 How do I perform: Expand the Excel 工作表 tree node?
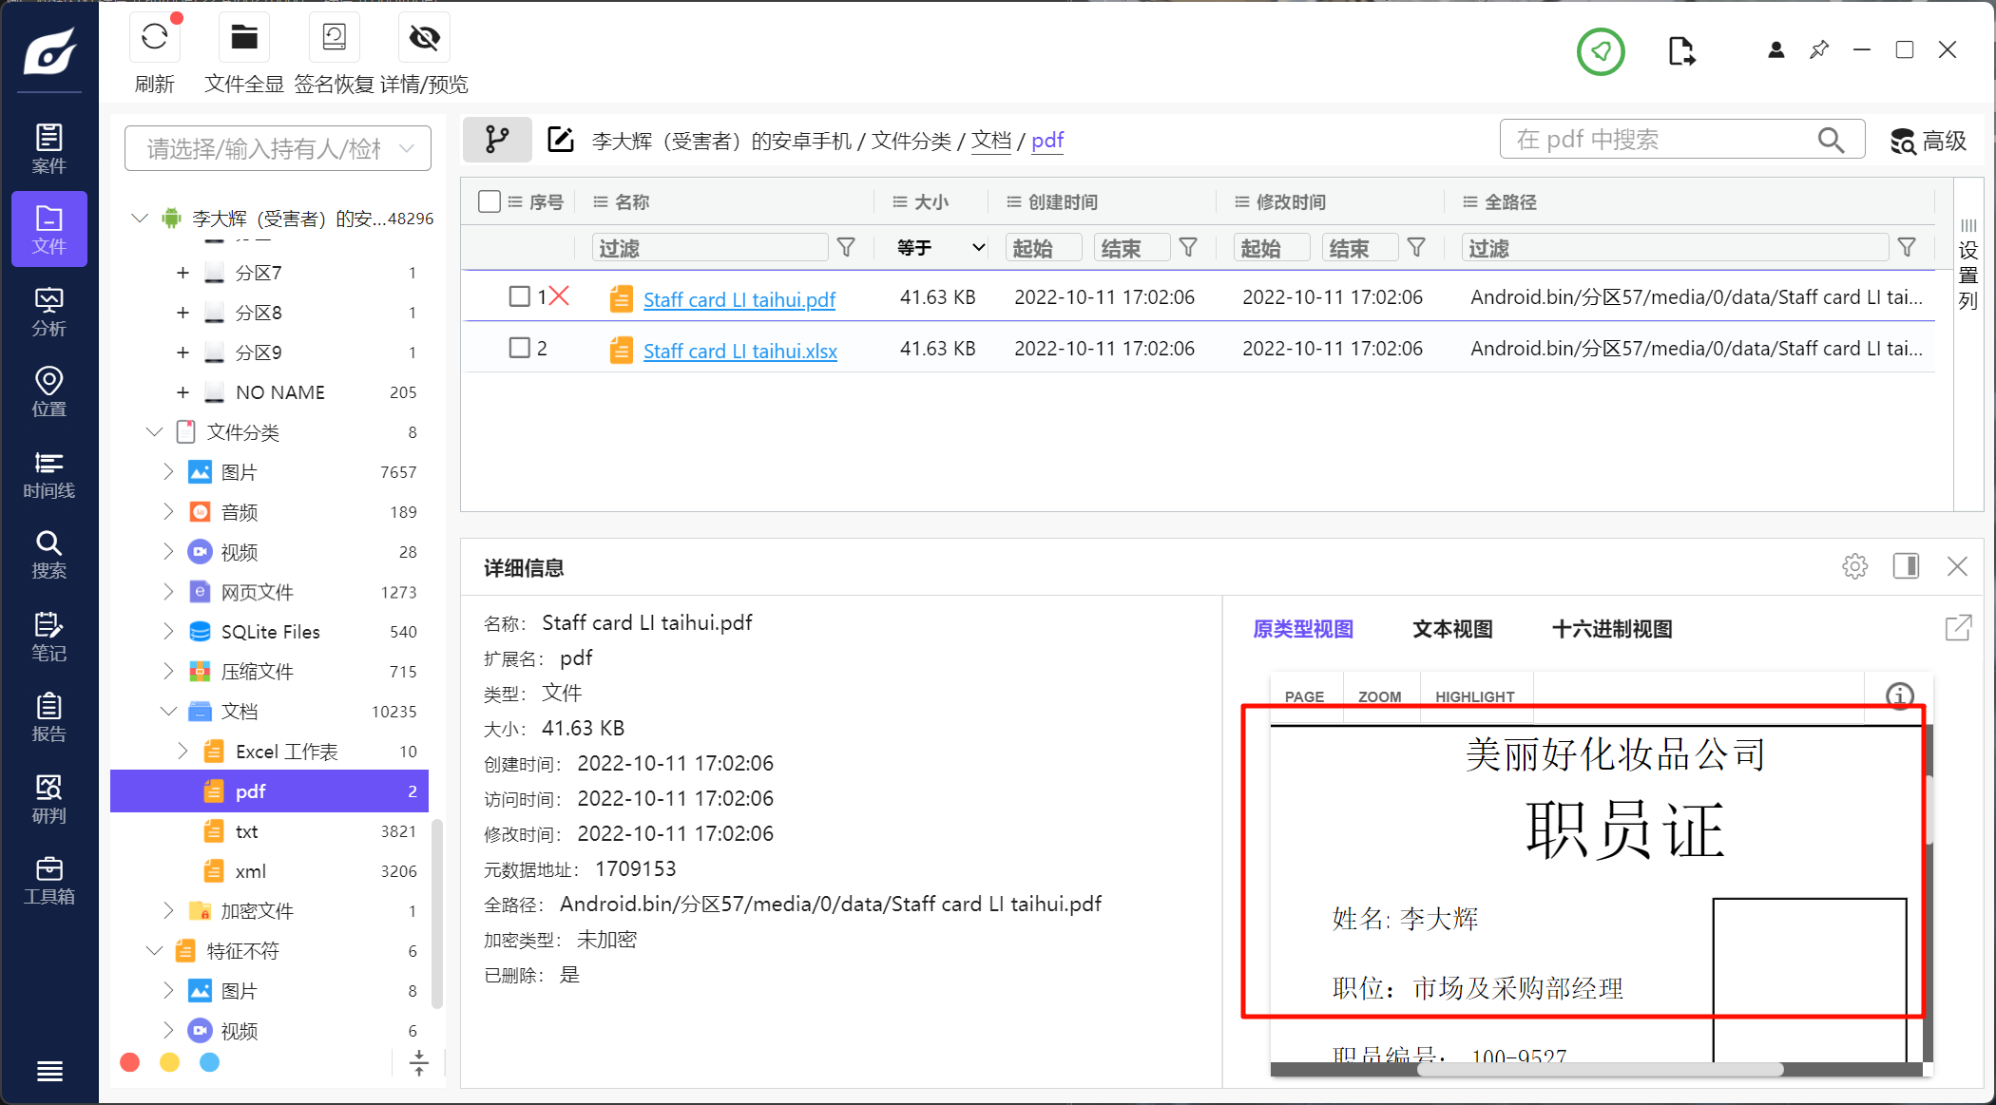(182, 751)
